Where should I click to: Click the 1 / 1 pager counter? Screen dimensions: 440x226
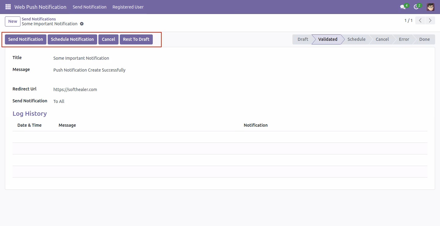pyautogui.click(x=409, y=21)
